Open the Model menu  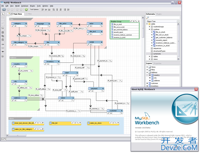(x=17, y=6)
